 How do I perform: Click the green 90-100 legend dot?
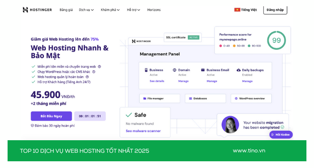[249, 46]
